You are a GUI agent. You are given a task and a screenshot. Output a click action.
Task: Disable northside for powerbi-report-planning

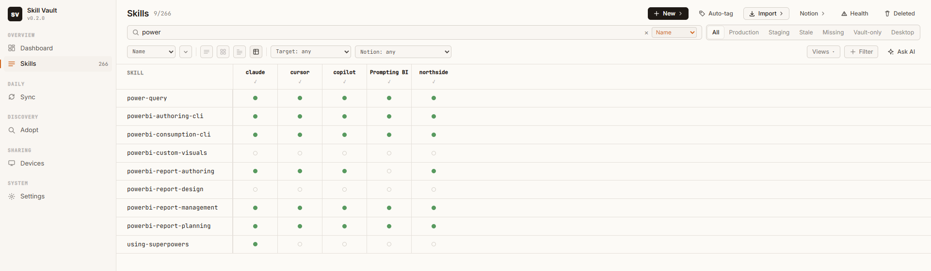point(434,226)
